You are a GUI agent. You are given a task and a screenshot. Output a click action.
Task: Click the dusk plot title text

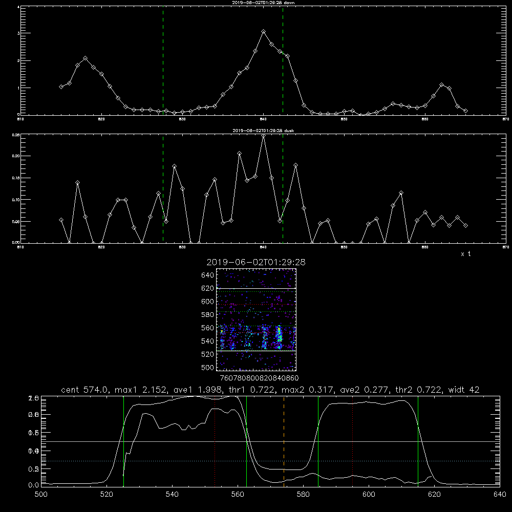click(263, 131)
